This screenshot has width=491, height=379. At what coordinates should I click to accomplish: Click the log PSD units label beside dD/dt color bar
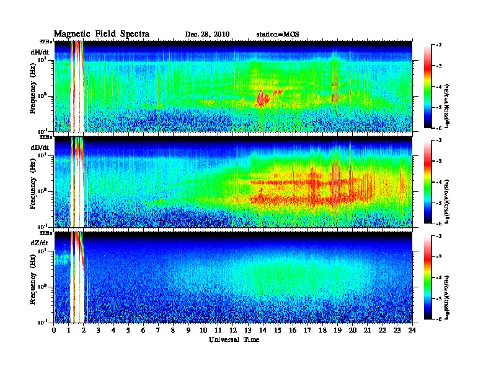[448, 202]
